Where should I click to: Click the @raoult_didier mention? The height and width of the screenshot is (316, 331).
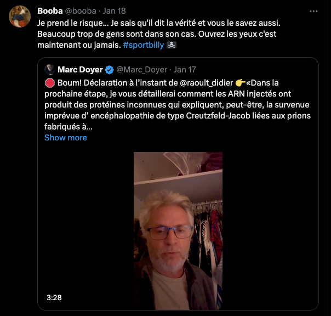point(207,83)
